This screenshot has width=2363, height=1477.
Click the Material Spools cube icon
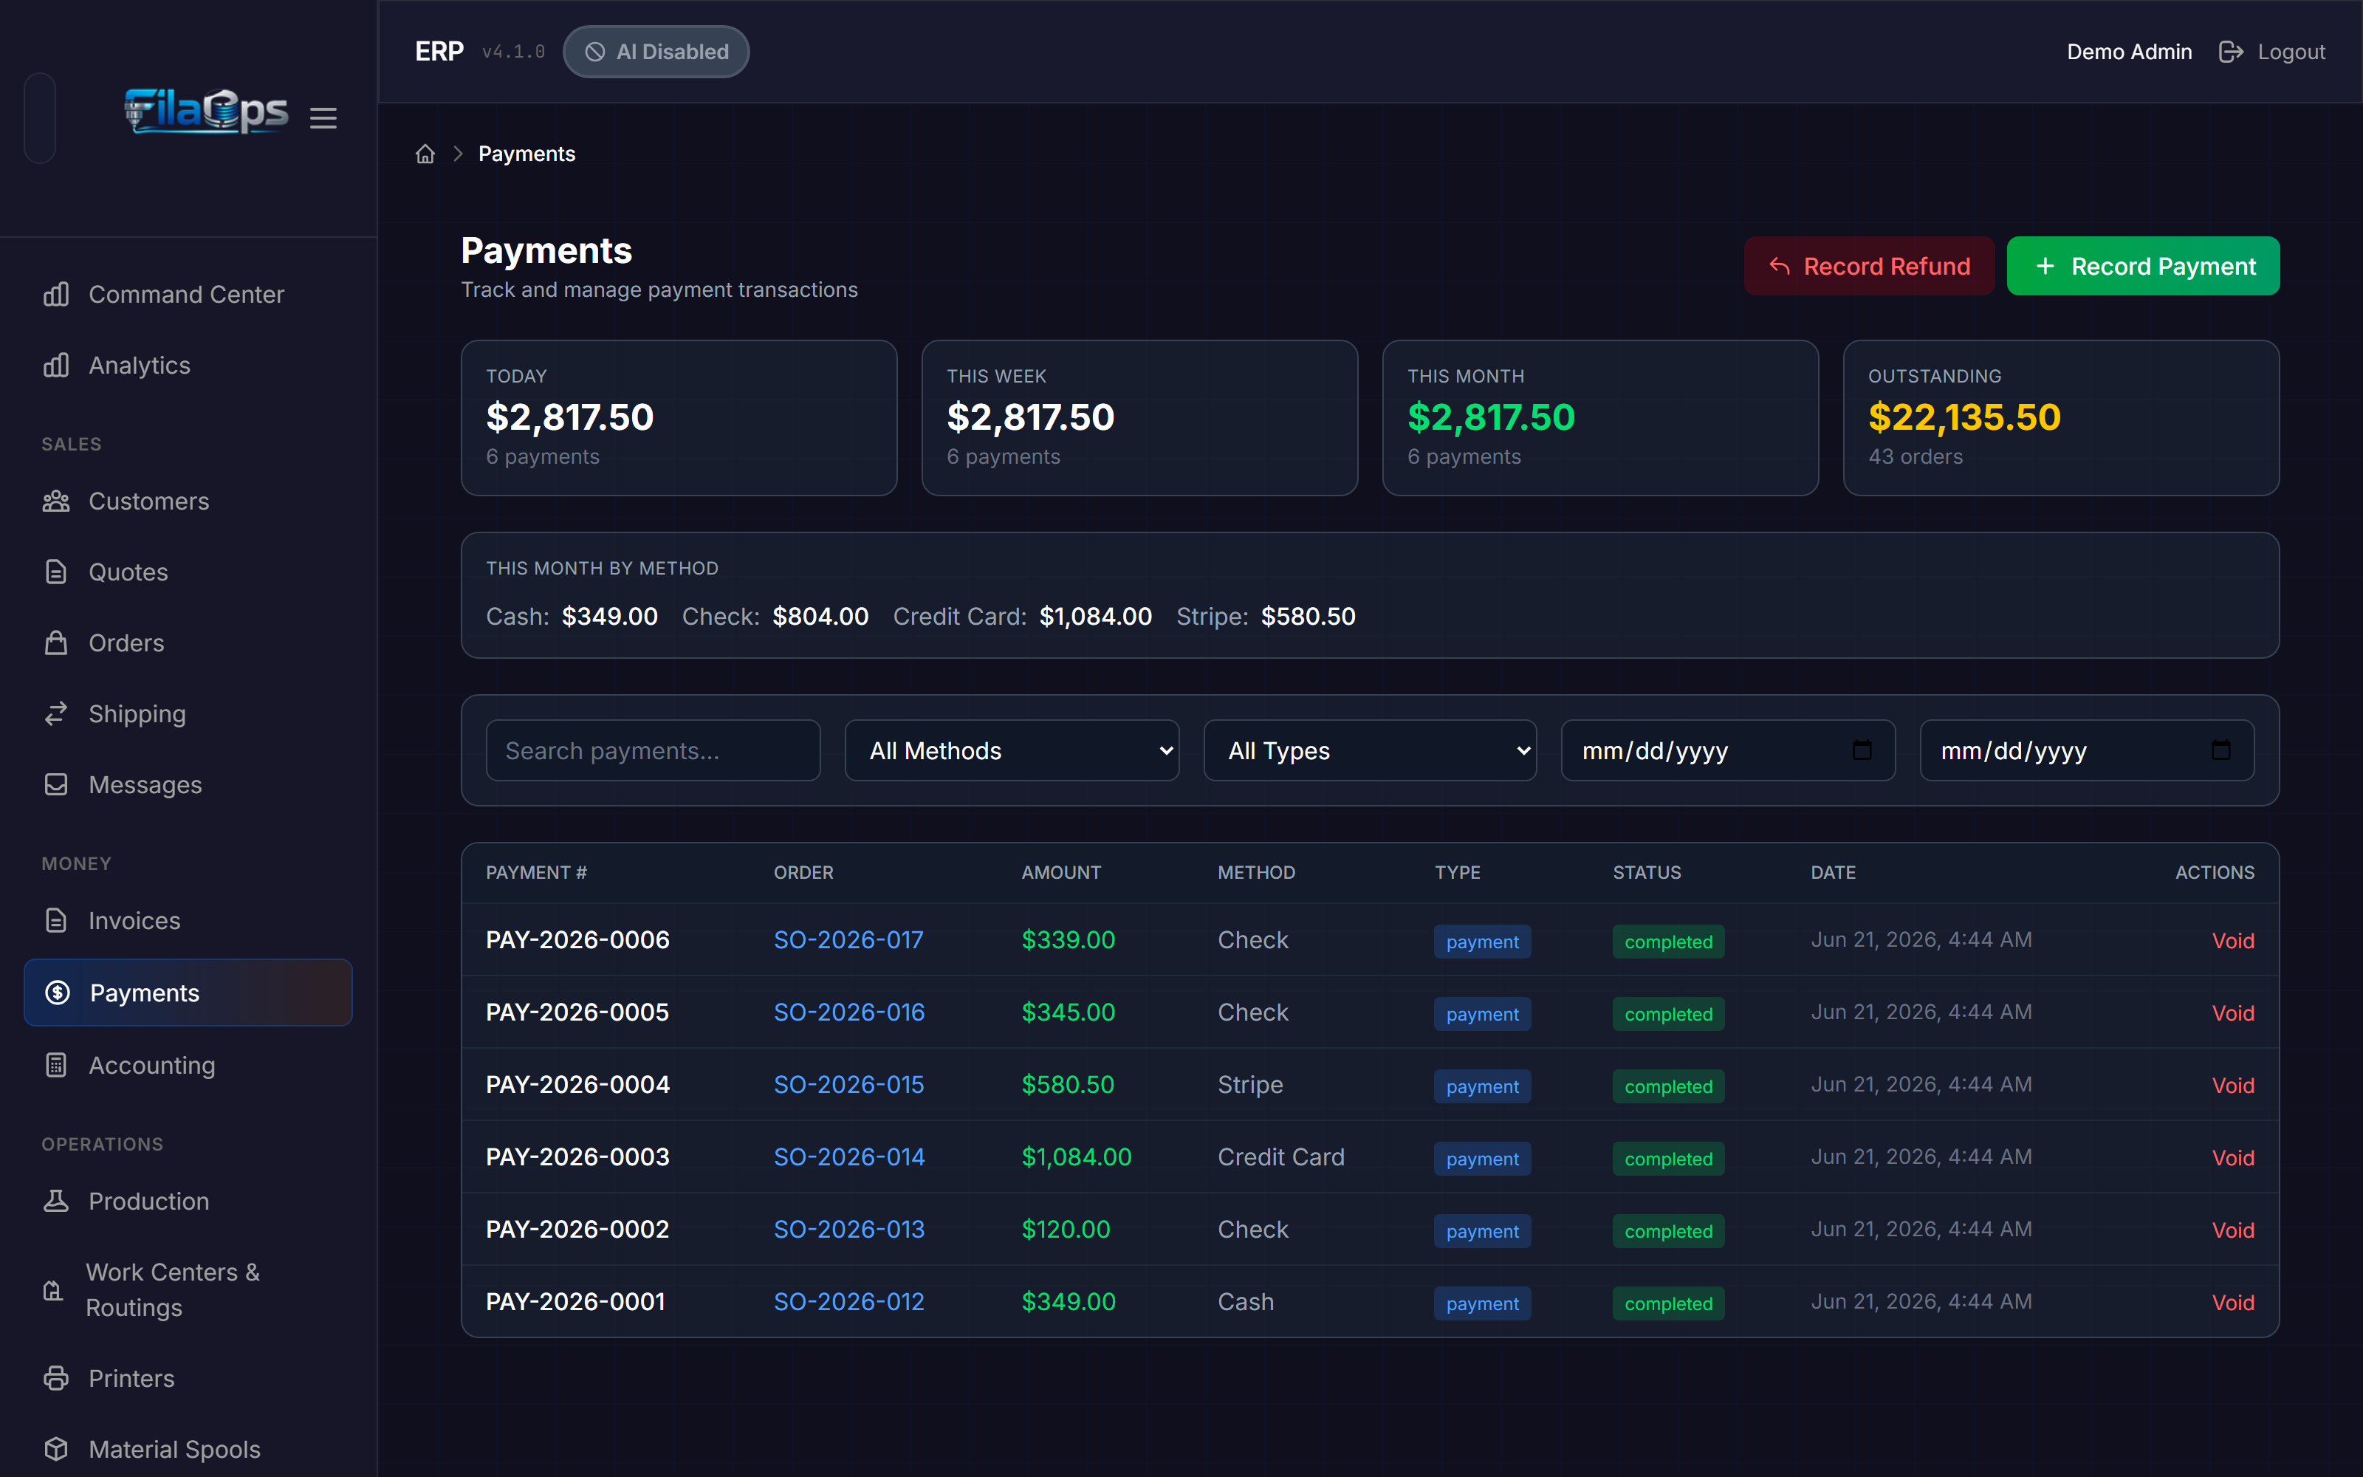(x=57, y=1449)
